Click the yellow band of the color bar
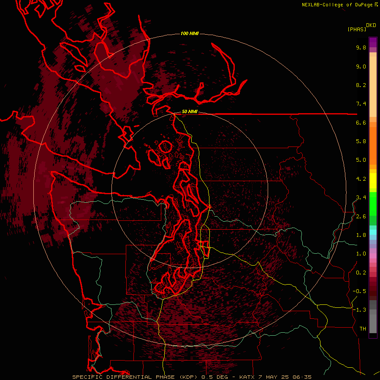The height and width of the screenshot is (380, 380). pos(373,181)
